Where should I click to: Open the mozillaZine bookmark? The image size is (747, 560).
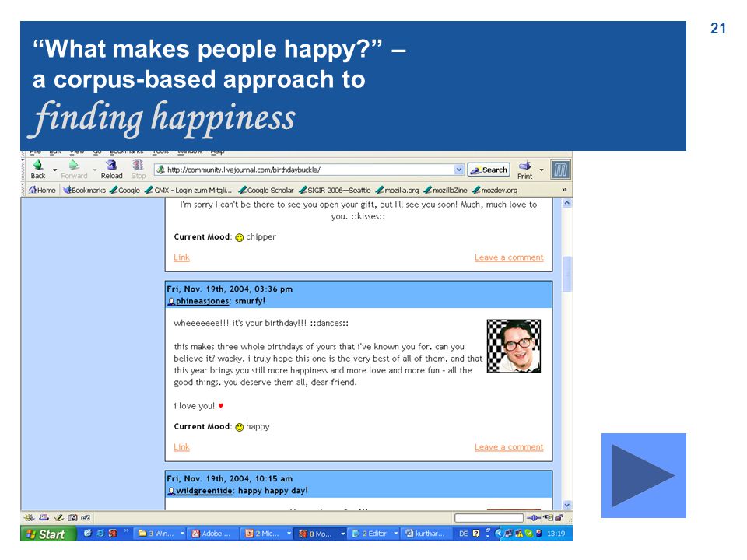(x=445, y=190)
